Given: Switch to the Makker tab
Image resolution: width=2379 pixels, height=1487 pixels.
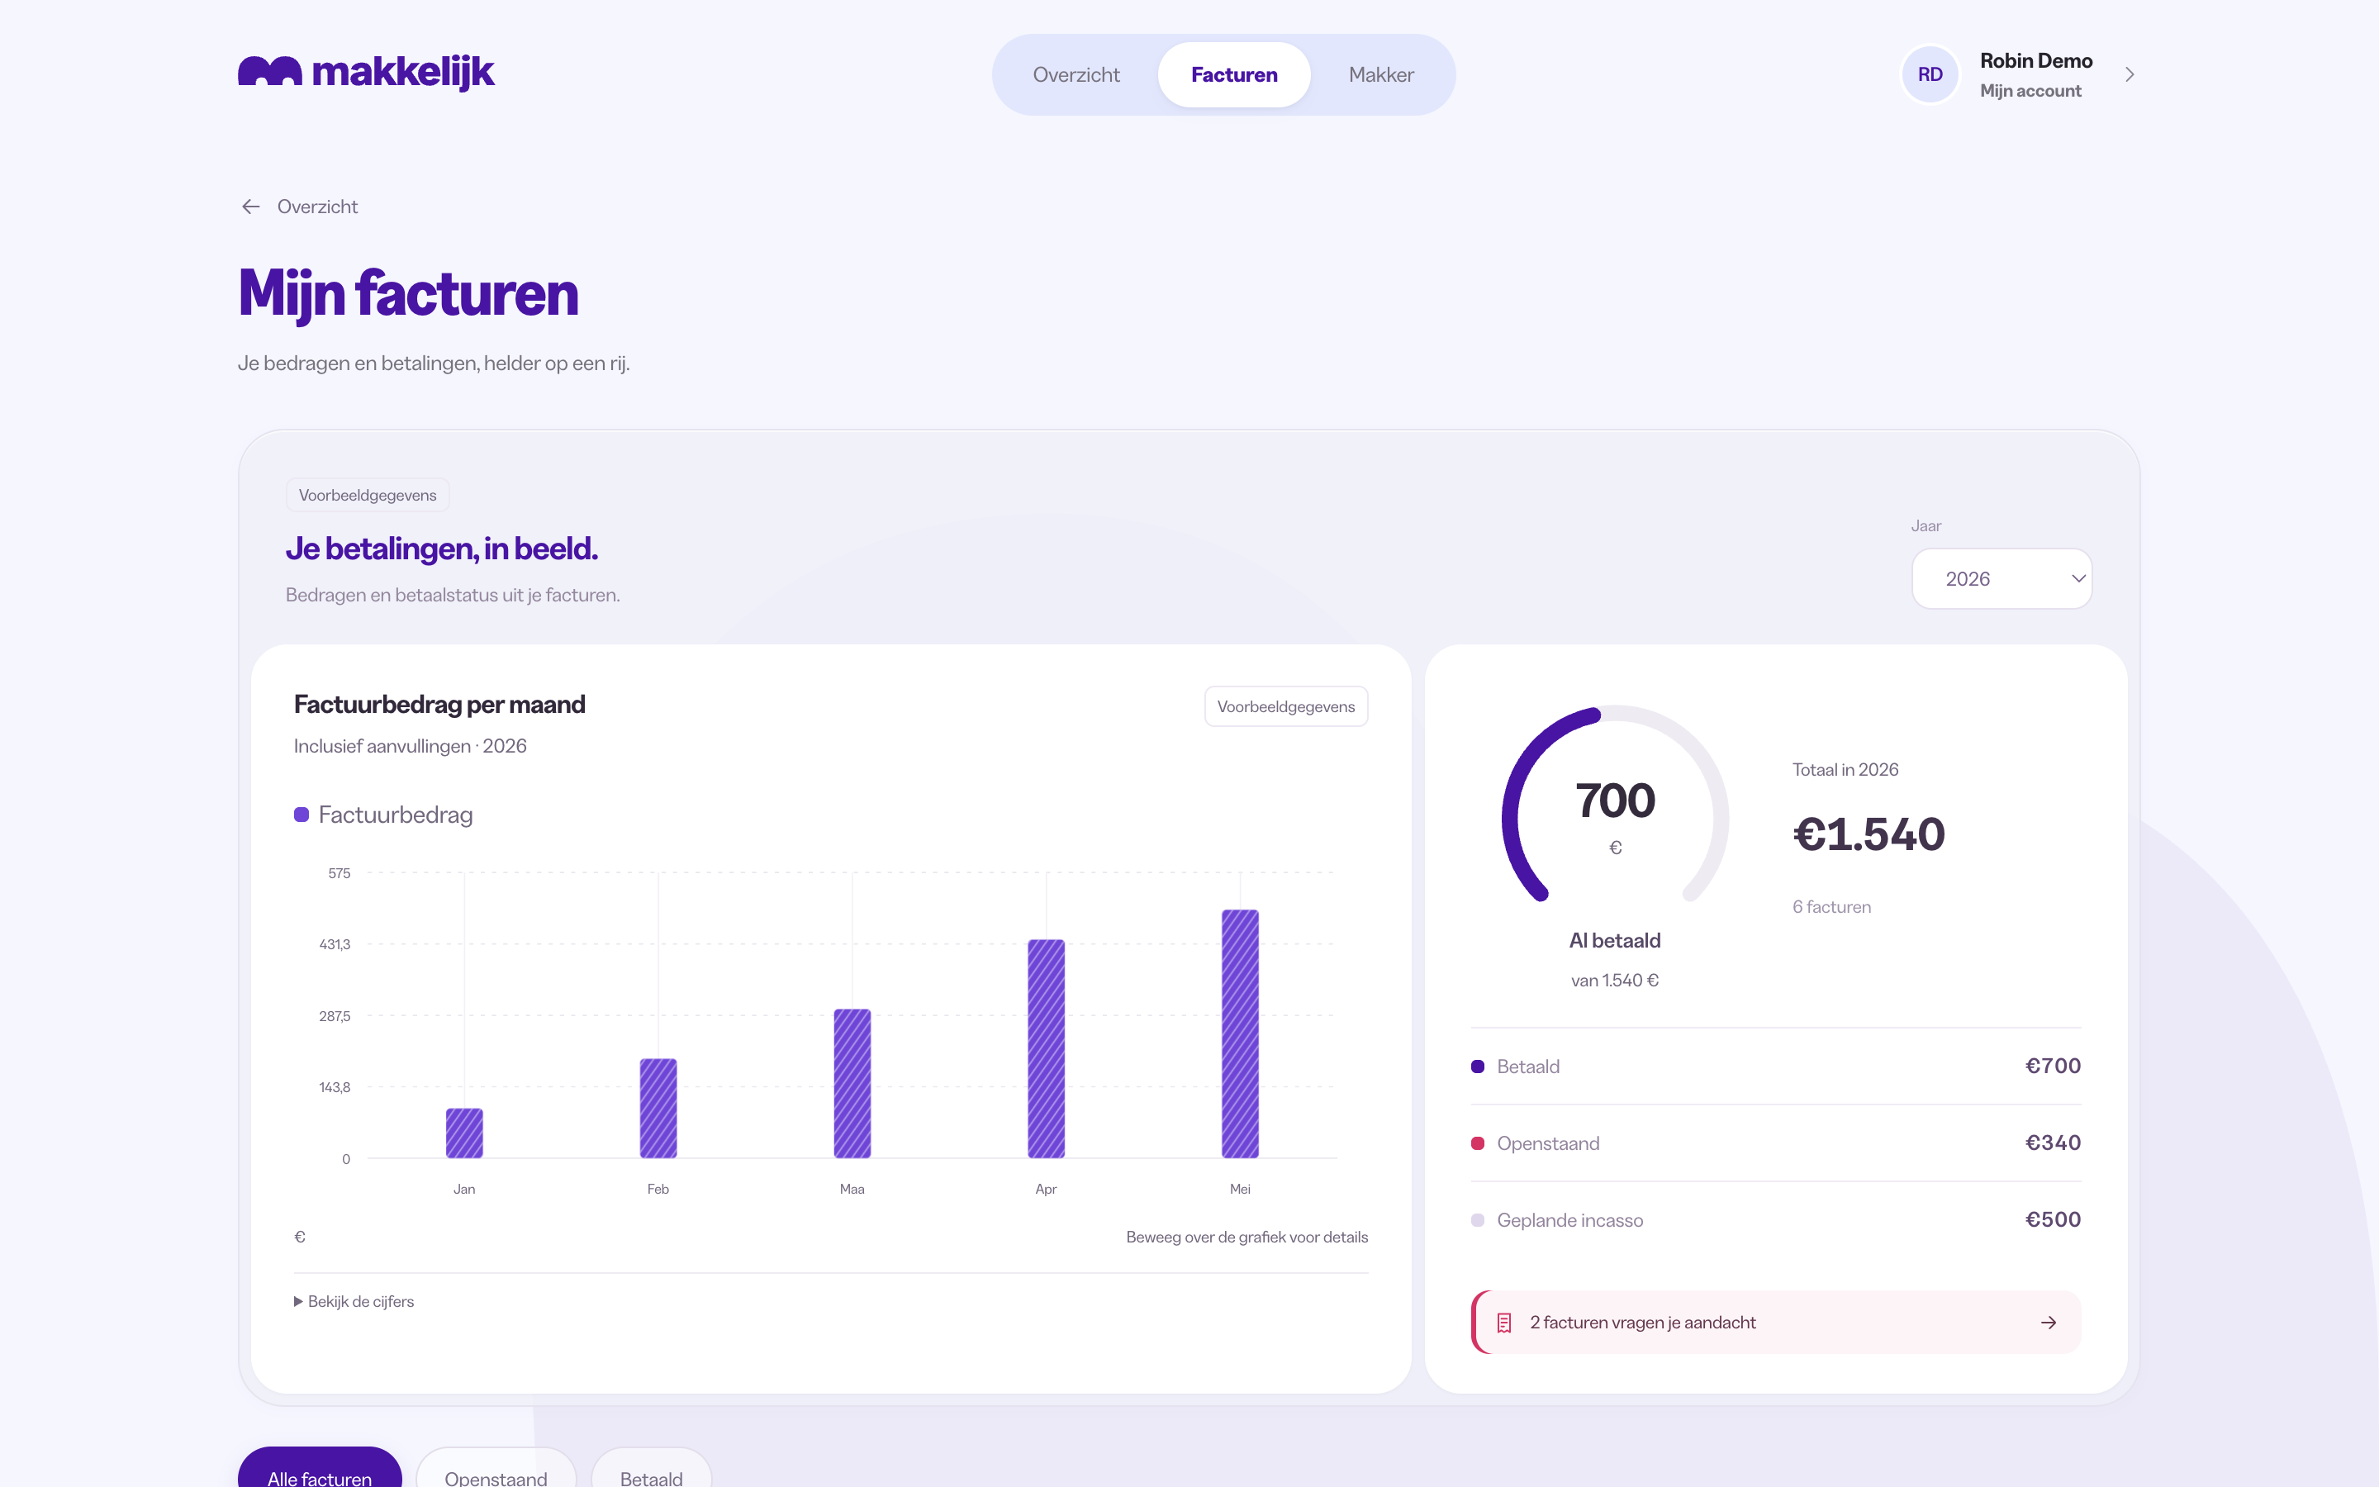Looking at the screenshot, I should pos(1381,74).
